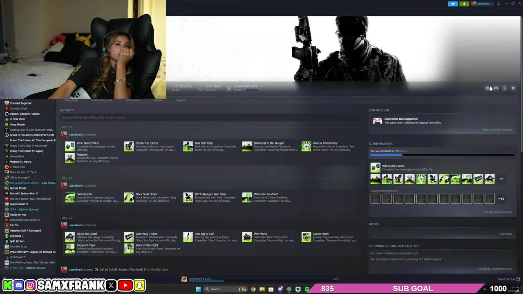This screenshot has height=294, width=523.
Task: Open the controller layout icon
Action: click(x=496, y=88)
